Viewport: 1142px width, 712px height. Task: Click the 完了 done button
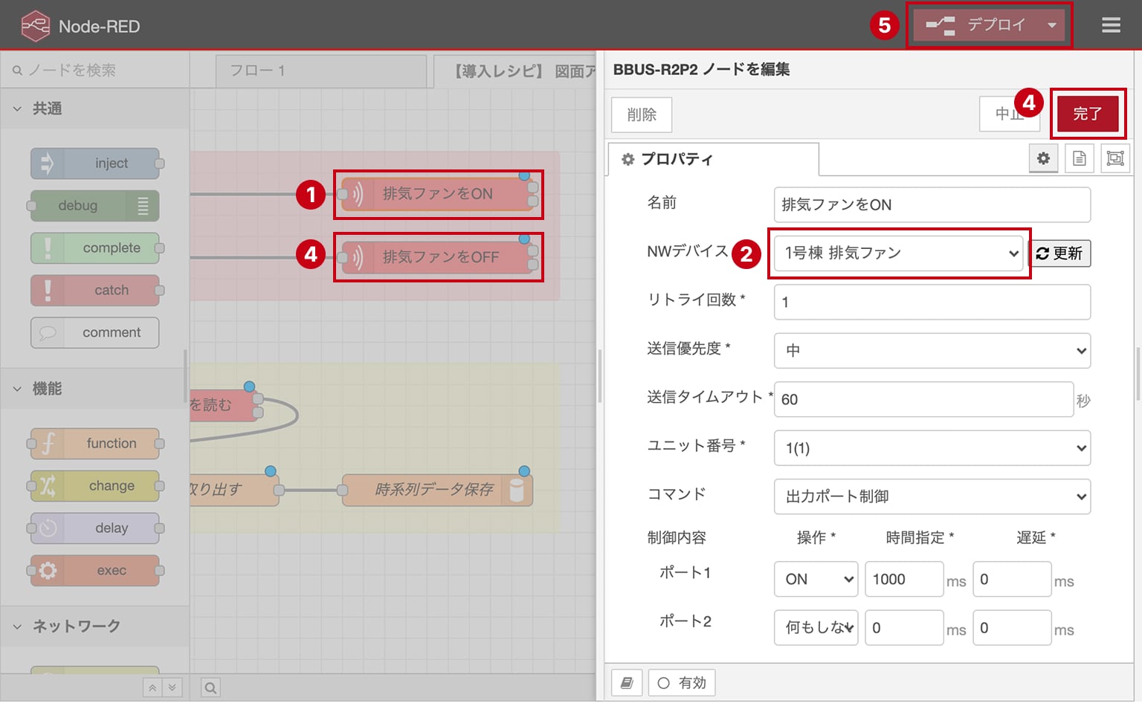[1088, 114]
